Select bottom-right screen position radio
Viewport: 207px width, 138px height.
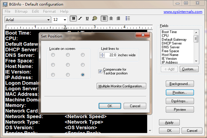point(83,75)
